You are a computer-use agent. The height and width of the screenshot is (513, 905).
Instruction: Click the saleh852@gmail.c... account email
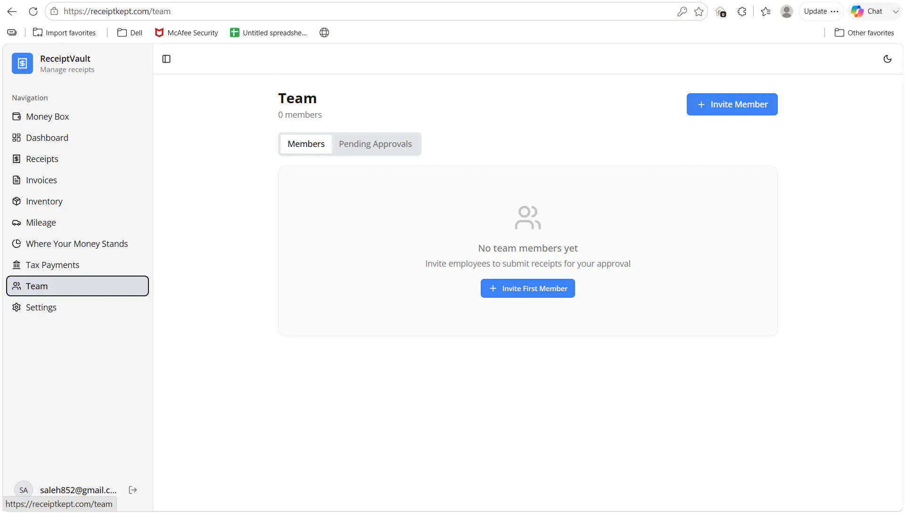pyautogui.click(x=78, y=490)
